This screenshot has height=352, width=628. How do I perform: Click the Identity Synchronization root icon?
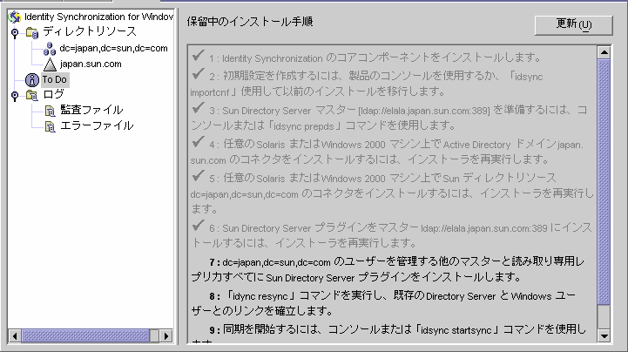pyautogui.click(x=15, y=17)
